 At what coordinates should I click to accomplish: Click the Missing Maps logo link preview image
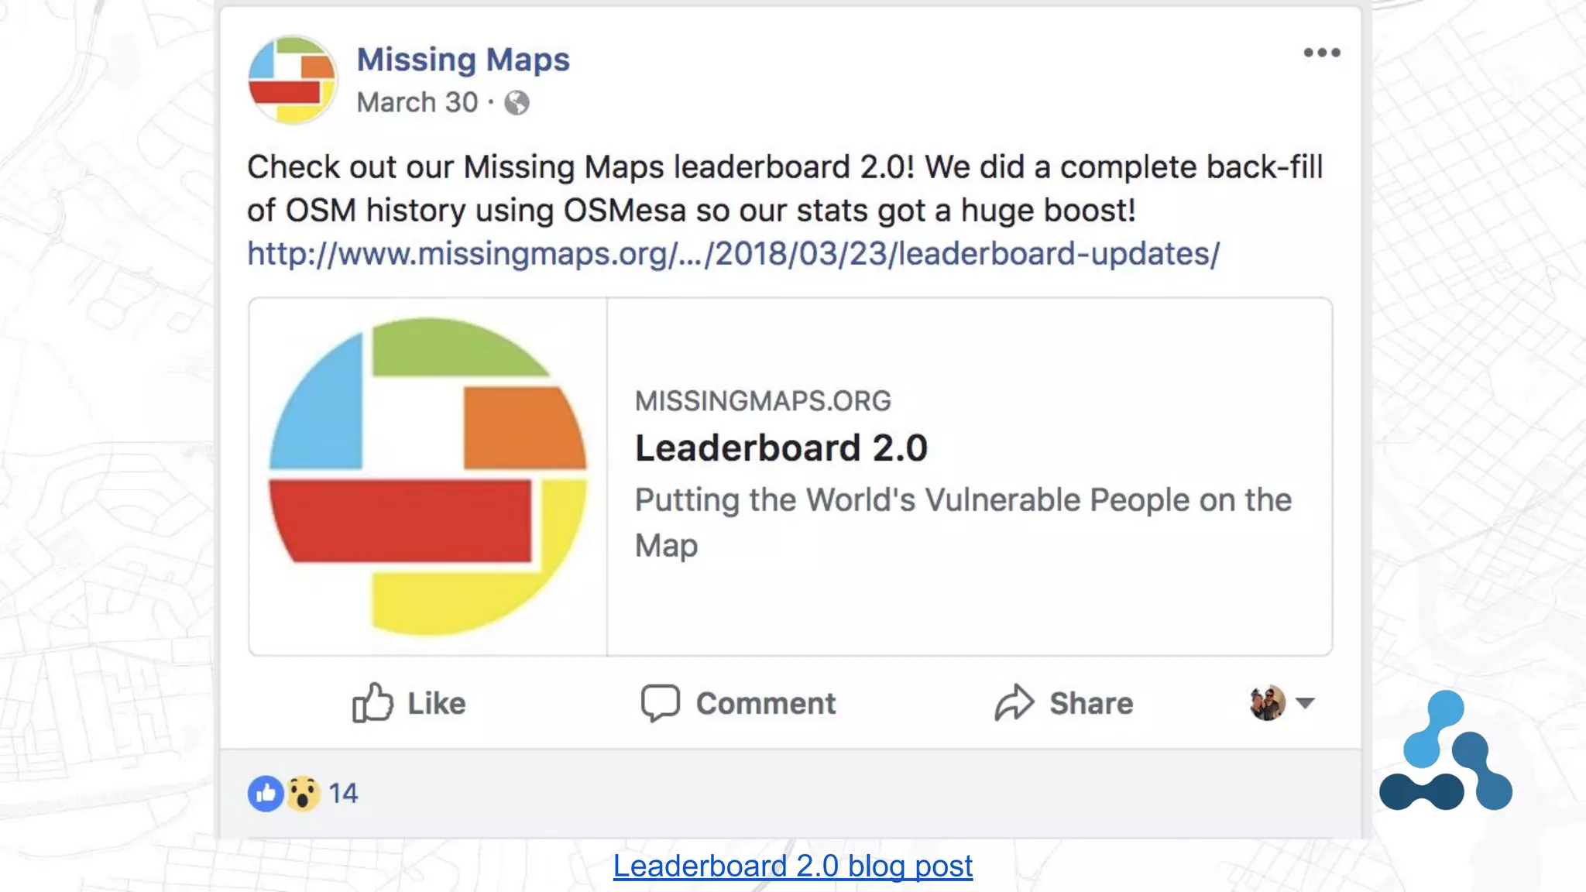tap(427, 476)
